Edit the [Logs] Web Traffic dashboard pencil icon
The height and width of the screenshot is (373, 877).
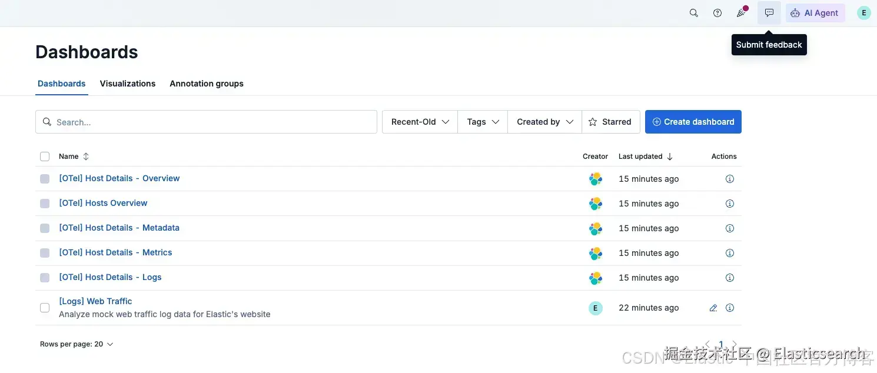tap(713, 308)
